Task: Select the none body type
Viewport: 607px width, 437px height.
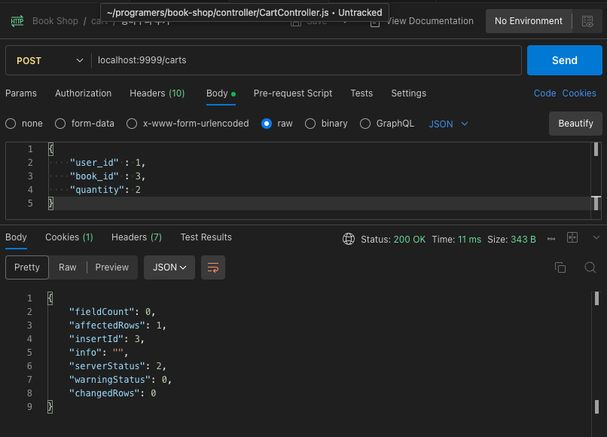Action: click(11, 124)
